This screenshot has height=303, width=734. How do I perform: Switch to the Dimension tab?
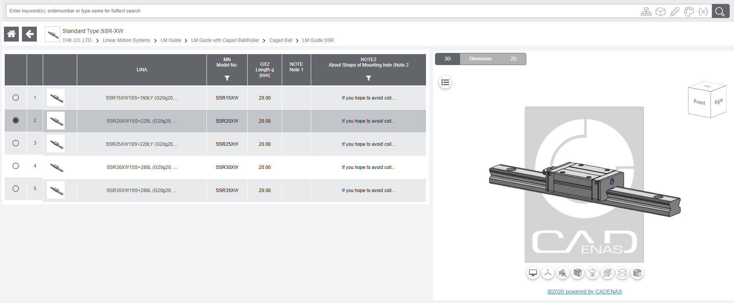(480, 59)
